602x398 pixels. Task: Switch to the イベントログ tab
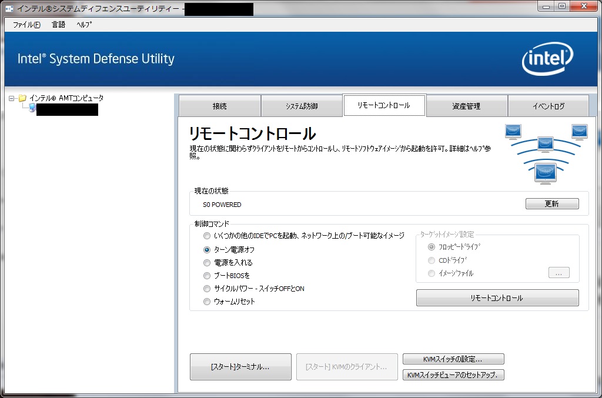pos(548,106)
